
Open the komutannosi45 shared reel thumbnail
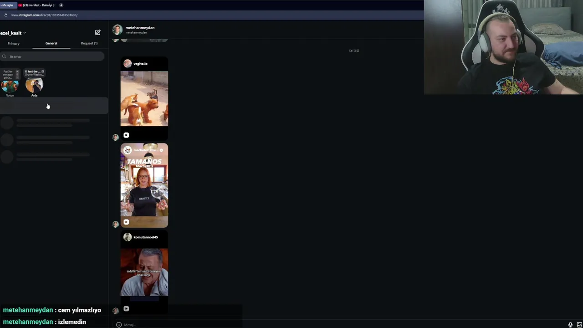coord(144,272)
